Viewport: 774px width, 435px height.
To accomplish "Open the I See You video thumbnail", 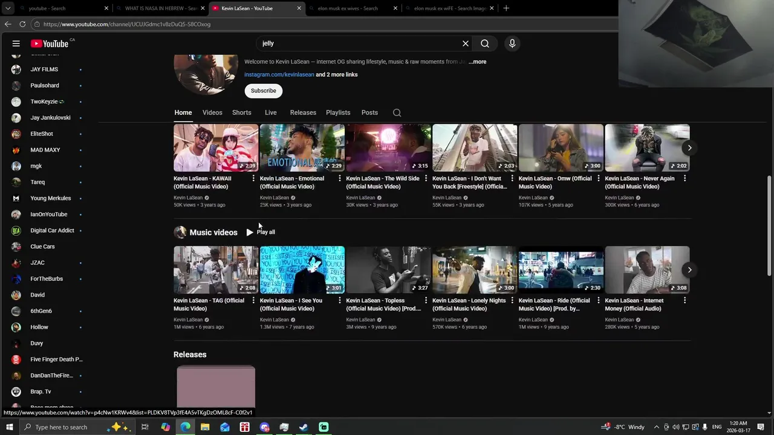I will click(302, 270).
